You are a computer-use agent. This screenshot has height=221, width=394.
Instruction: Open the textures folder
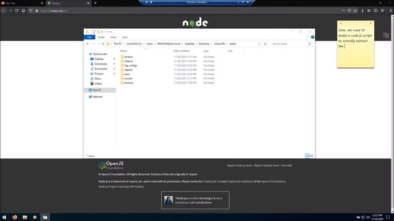[x=129, y=82]
